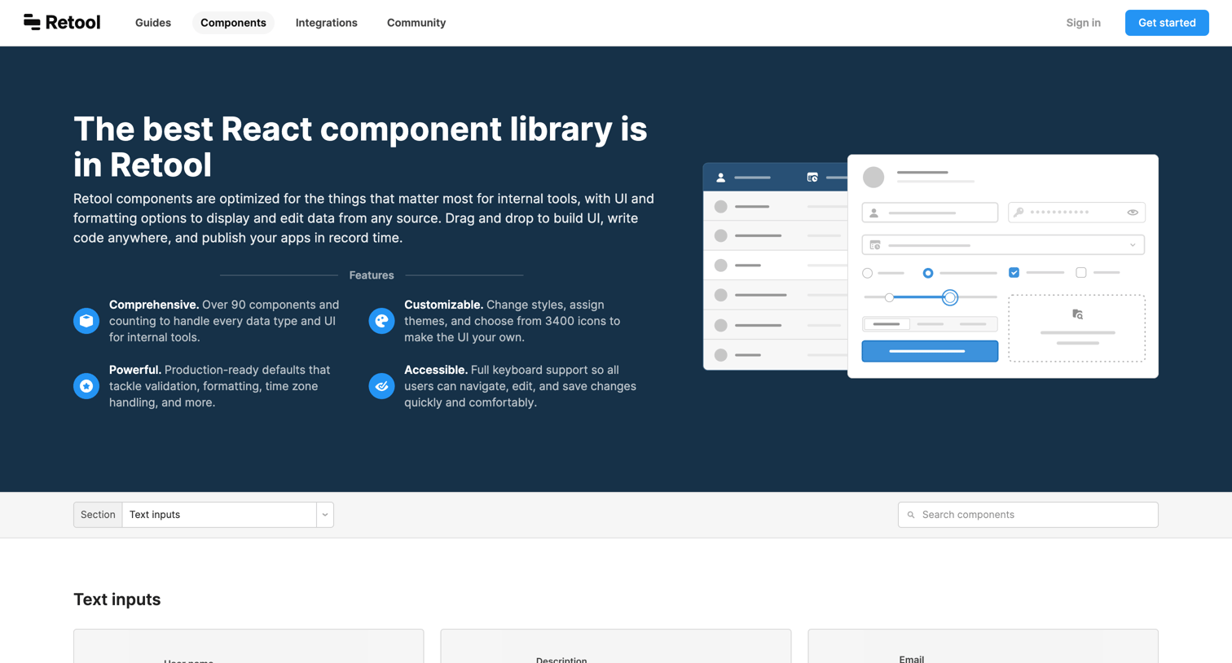Click the Sign in link
The height and width of the screenshot is (663, 1232).
(1083, 23)
